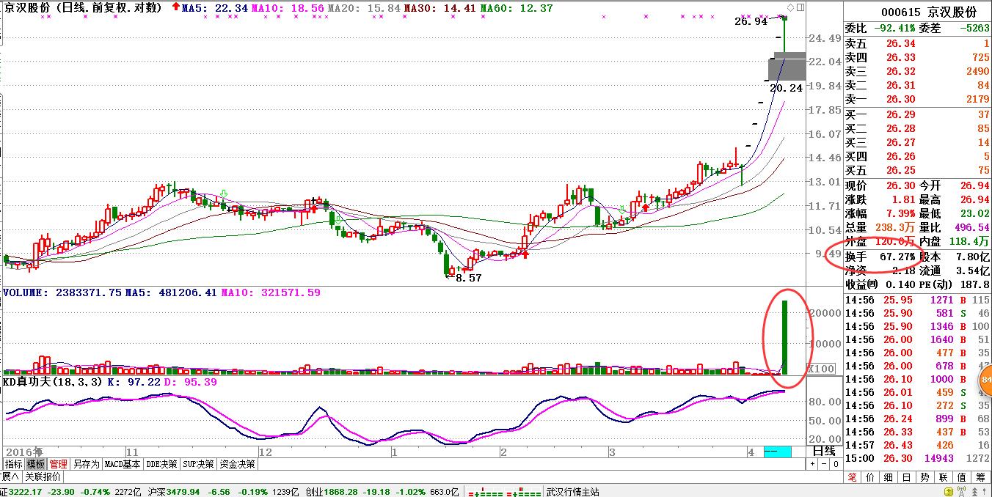Open the 日线 period selector
The width and height of the screenshot is (992, 497).
pyautogui.click(x=823, y=451)
